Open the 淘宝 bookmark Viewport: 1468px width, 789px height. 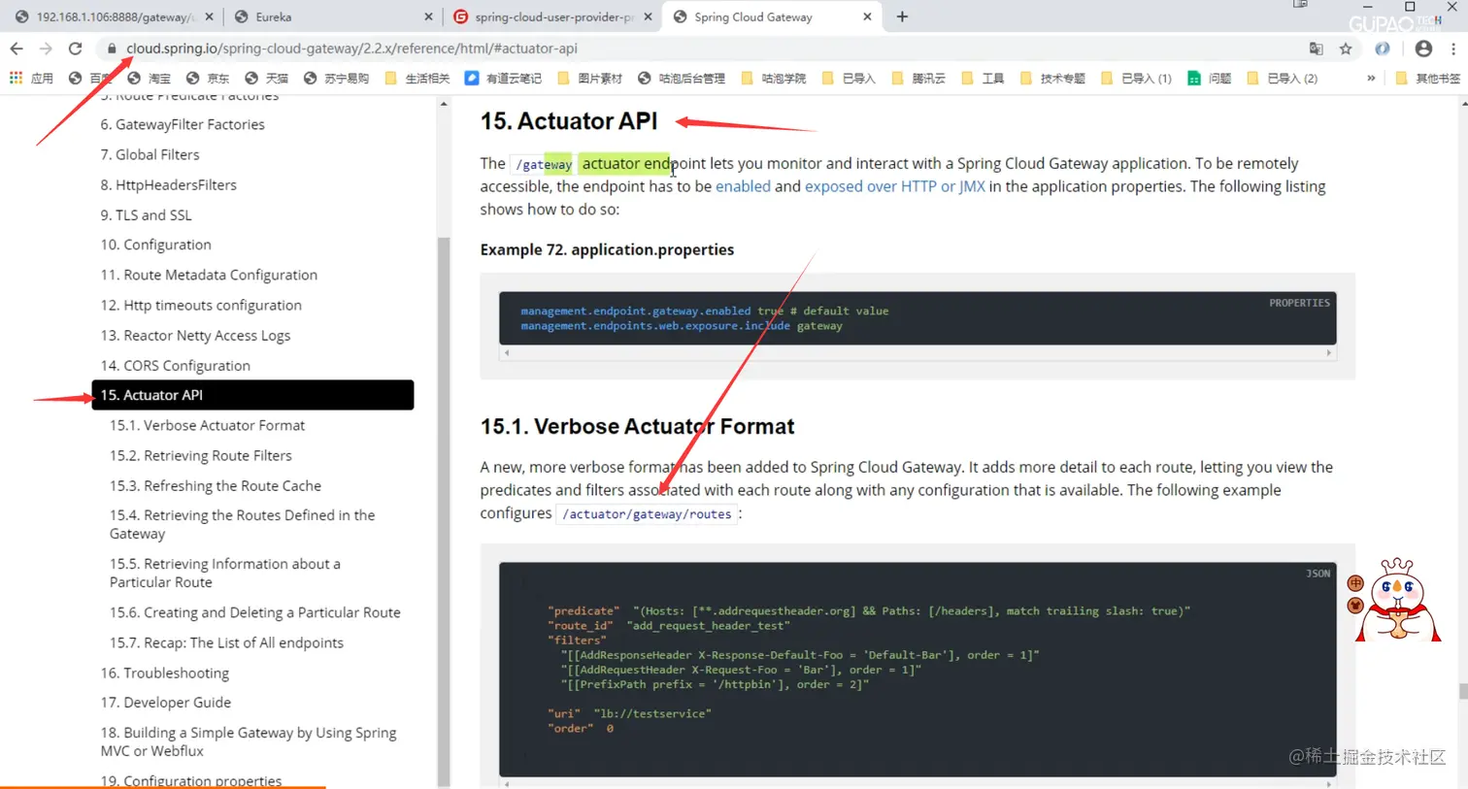(149, 79)
